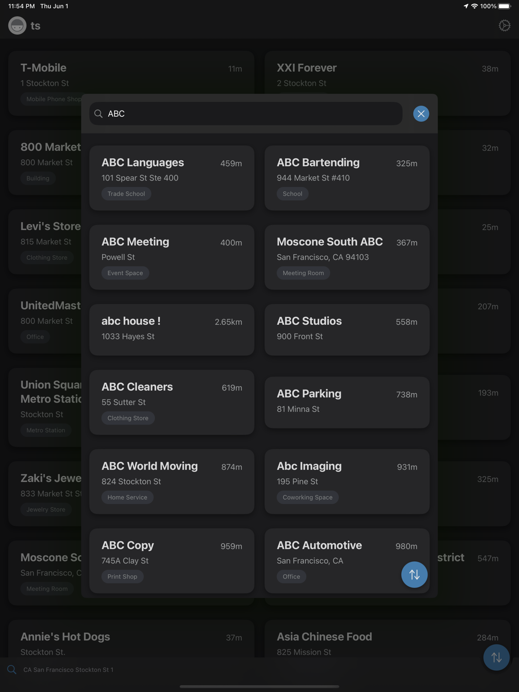Focus the ABC search text field
519x692 pixels.
[245, 114]
